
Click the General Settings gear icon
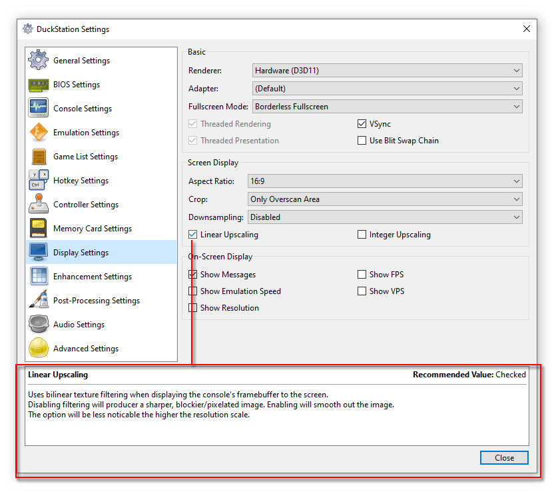click(39, 60)
